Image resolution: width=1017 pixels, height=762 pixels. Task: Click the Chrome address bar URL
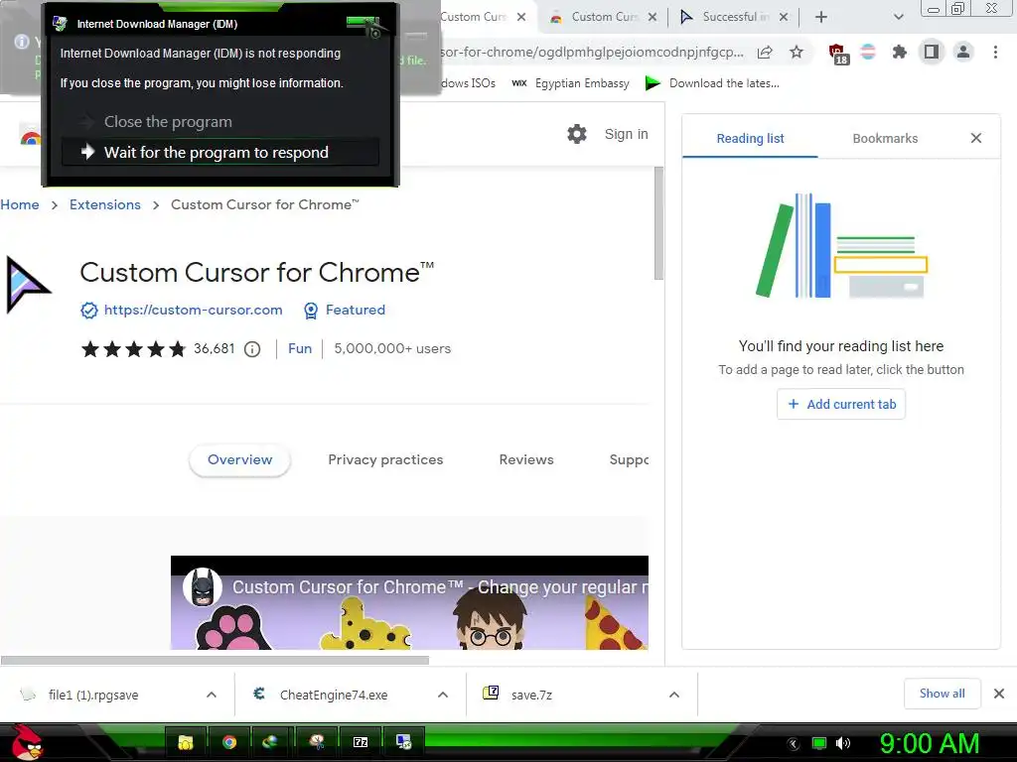(592, 52)
